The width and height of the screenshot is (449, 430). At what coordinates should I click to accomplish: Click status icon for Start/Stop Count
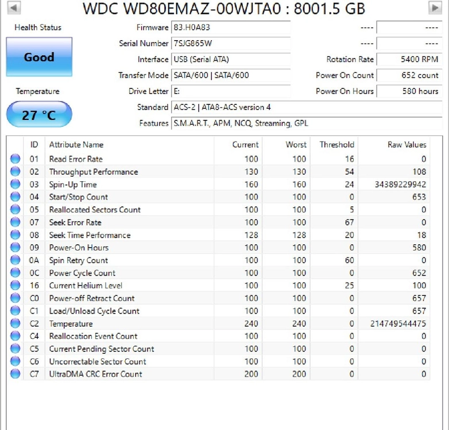(x=15, y=197)
